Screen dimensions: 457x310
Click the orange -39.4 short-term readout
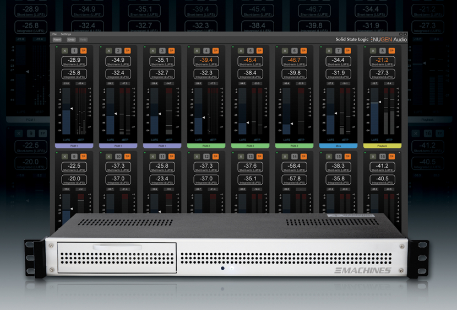pos(206,61)
